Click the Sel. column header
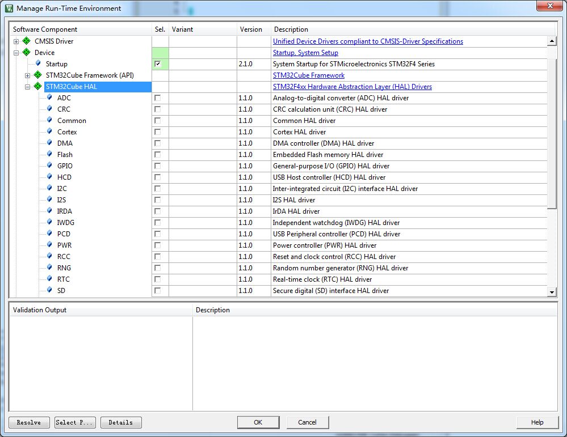Image resolution: width=567 pixels, height=437 pixels. [160, 29]
